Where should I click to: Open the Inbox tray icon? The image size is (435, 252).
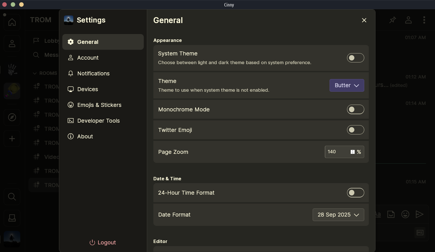click(12, 218)
